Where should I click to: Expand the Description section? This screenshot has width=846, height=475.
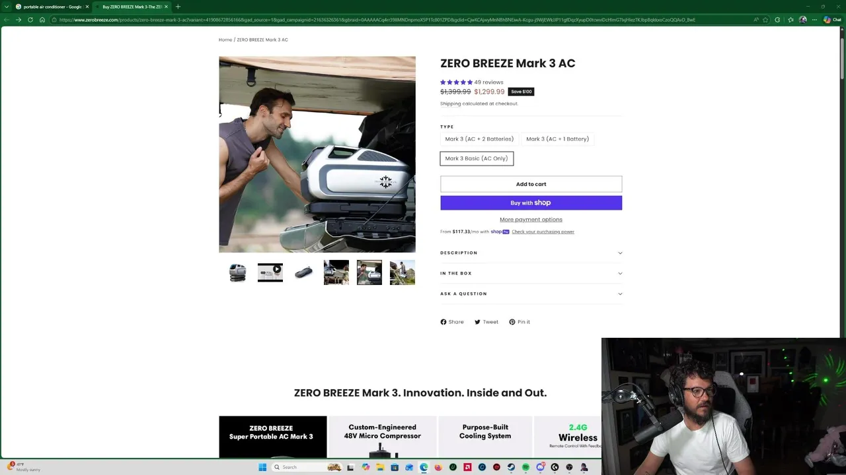click(x=531, y=253)
